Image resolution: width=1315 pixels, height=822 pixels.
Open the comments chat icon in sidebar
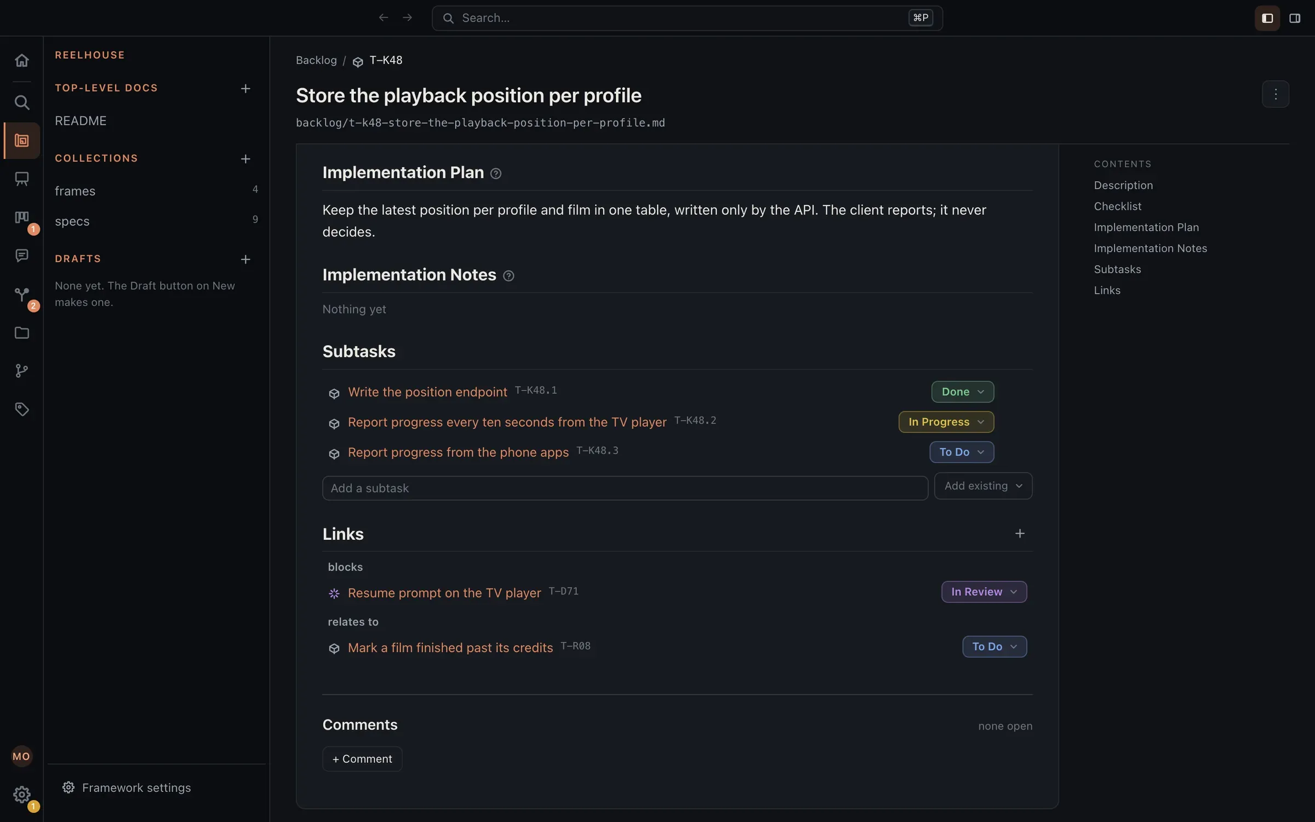click(x=21, y=255)
